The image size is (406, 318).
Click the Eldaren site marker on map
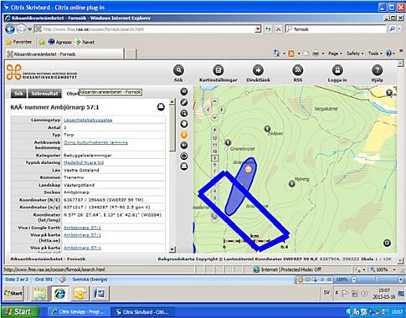267,129
